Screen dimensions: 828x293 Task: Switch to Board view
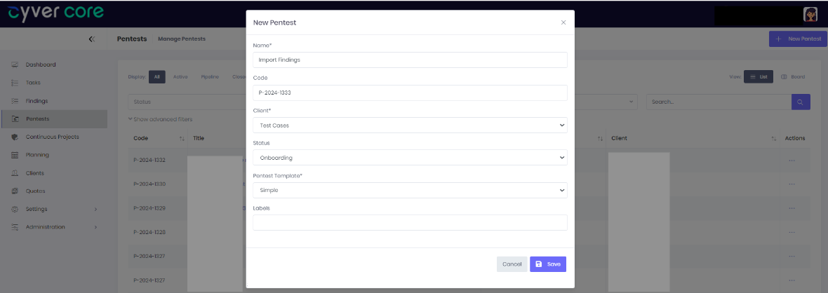pyautogui.click(x=793, y=76)
